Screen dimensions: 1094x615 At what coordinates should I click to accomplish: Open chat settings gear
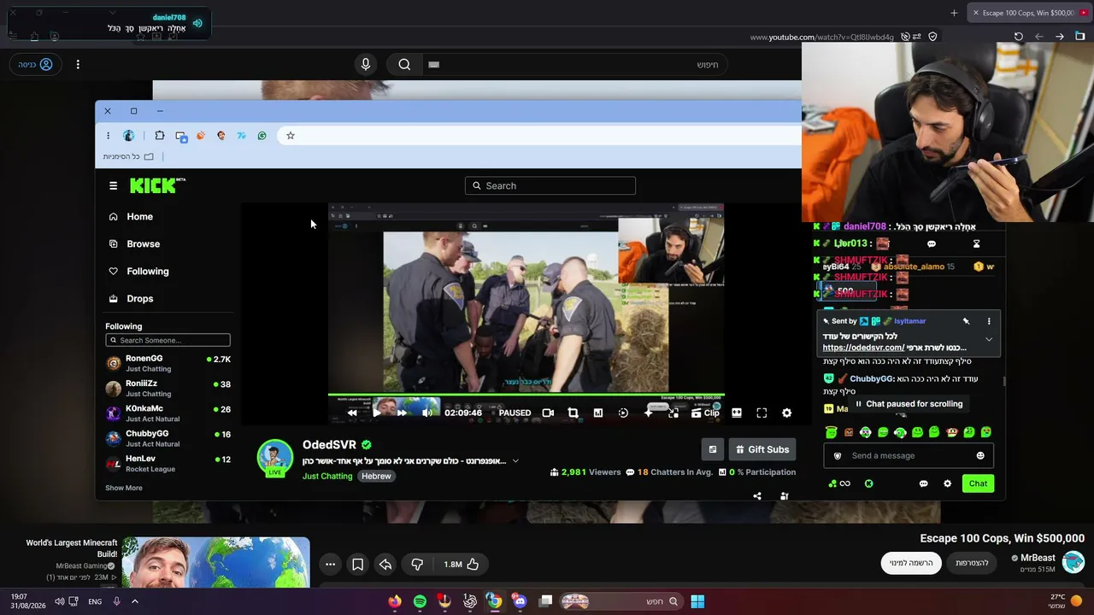tap(947, 483)
